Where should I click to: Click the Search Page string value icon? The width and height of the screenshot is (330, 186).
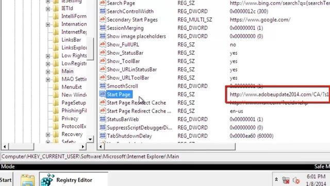tap(103, 3)
